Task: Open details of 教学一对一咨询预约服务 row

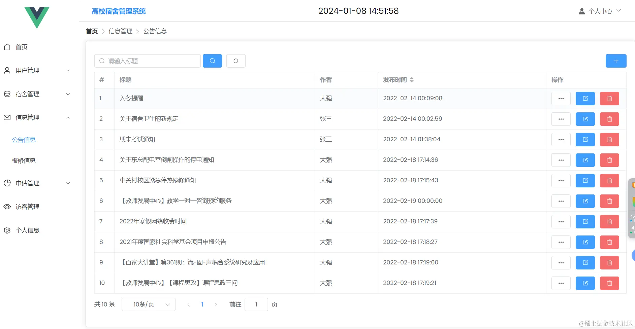Action: coord(561,201)
